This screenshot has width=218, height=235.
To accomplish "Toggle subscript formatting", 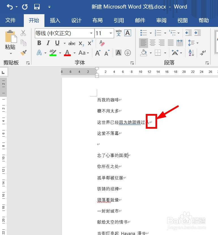I will pos(81,43).
